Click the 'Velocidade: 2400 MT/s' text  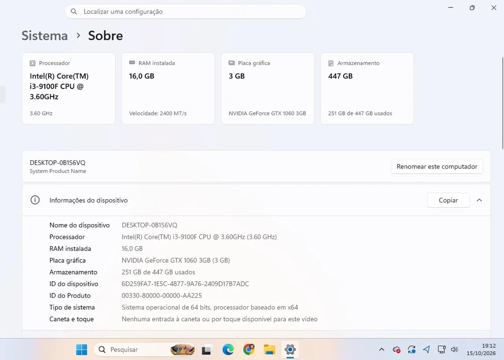[x=158, y=113]
